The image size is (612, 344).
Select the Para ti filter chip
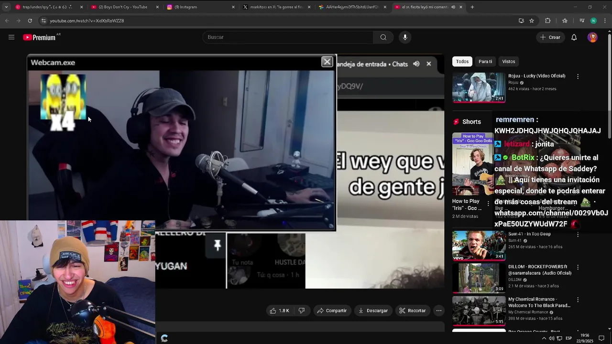coord(485,61)
